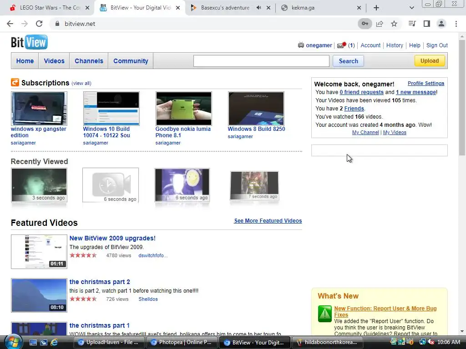Open New Function: Report User news link
Screen dimensions: 466x349
click(385, 312)
